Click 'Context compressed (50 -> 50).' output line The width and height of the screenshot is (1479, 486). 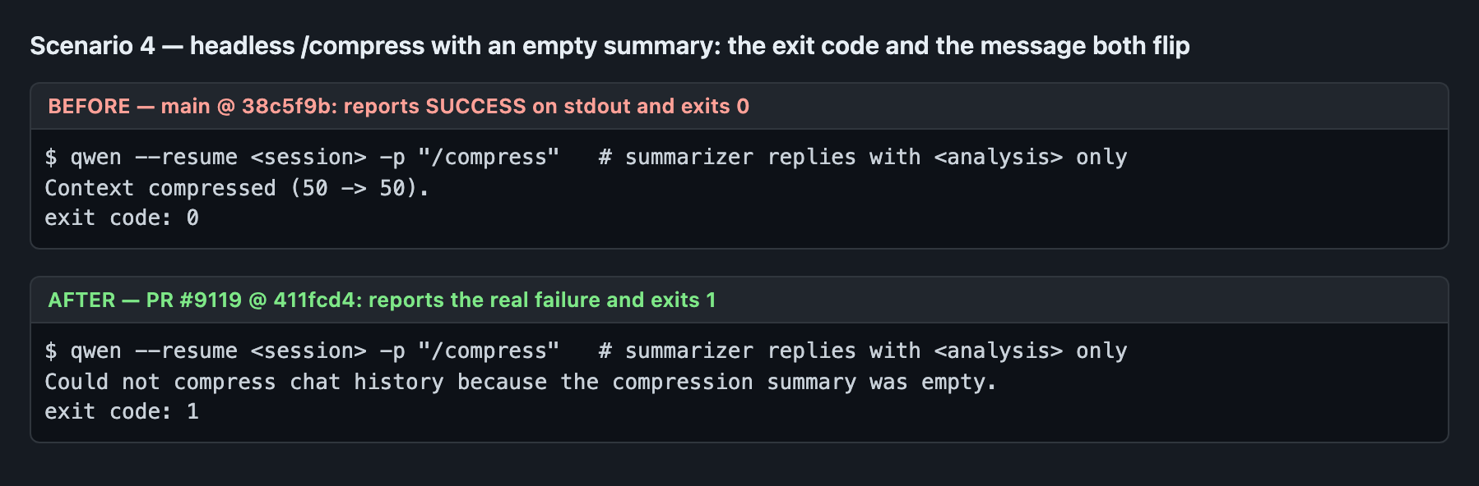pos(237,188)
